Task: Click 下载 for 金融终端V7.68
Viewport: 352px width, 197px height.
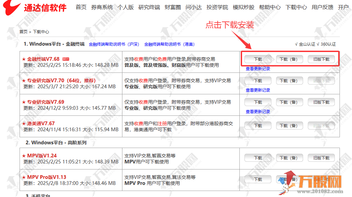Action: click(x=258, y=59)
